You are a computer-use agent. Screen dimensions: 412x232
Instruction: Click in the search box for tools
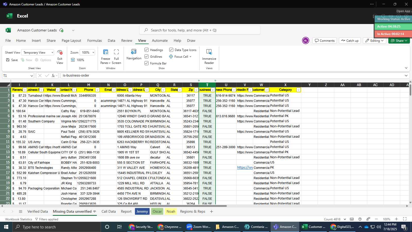pyautogui.click(x=200, y=30)
